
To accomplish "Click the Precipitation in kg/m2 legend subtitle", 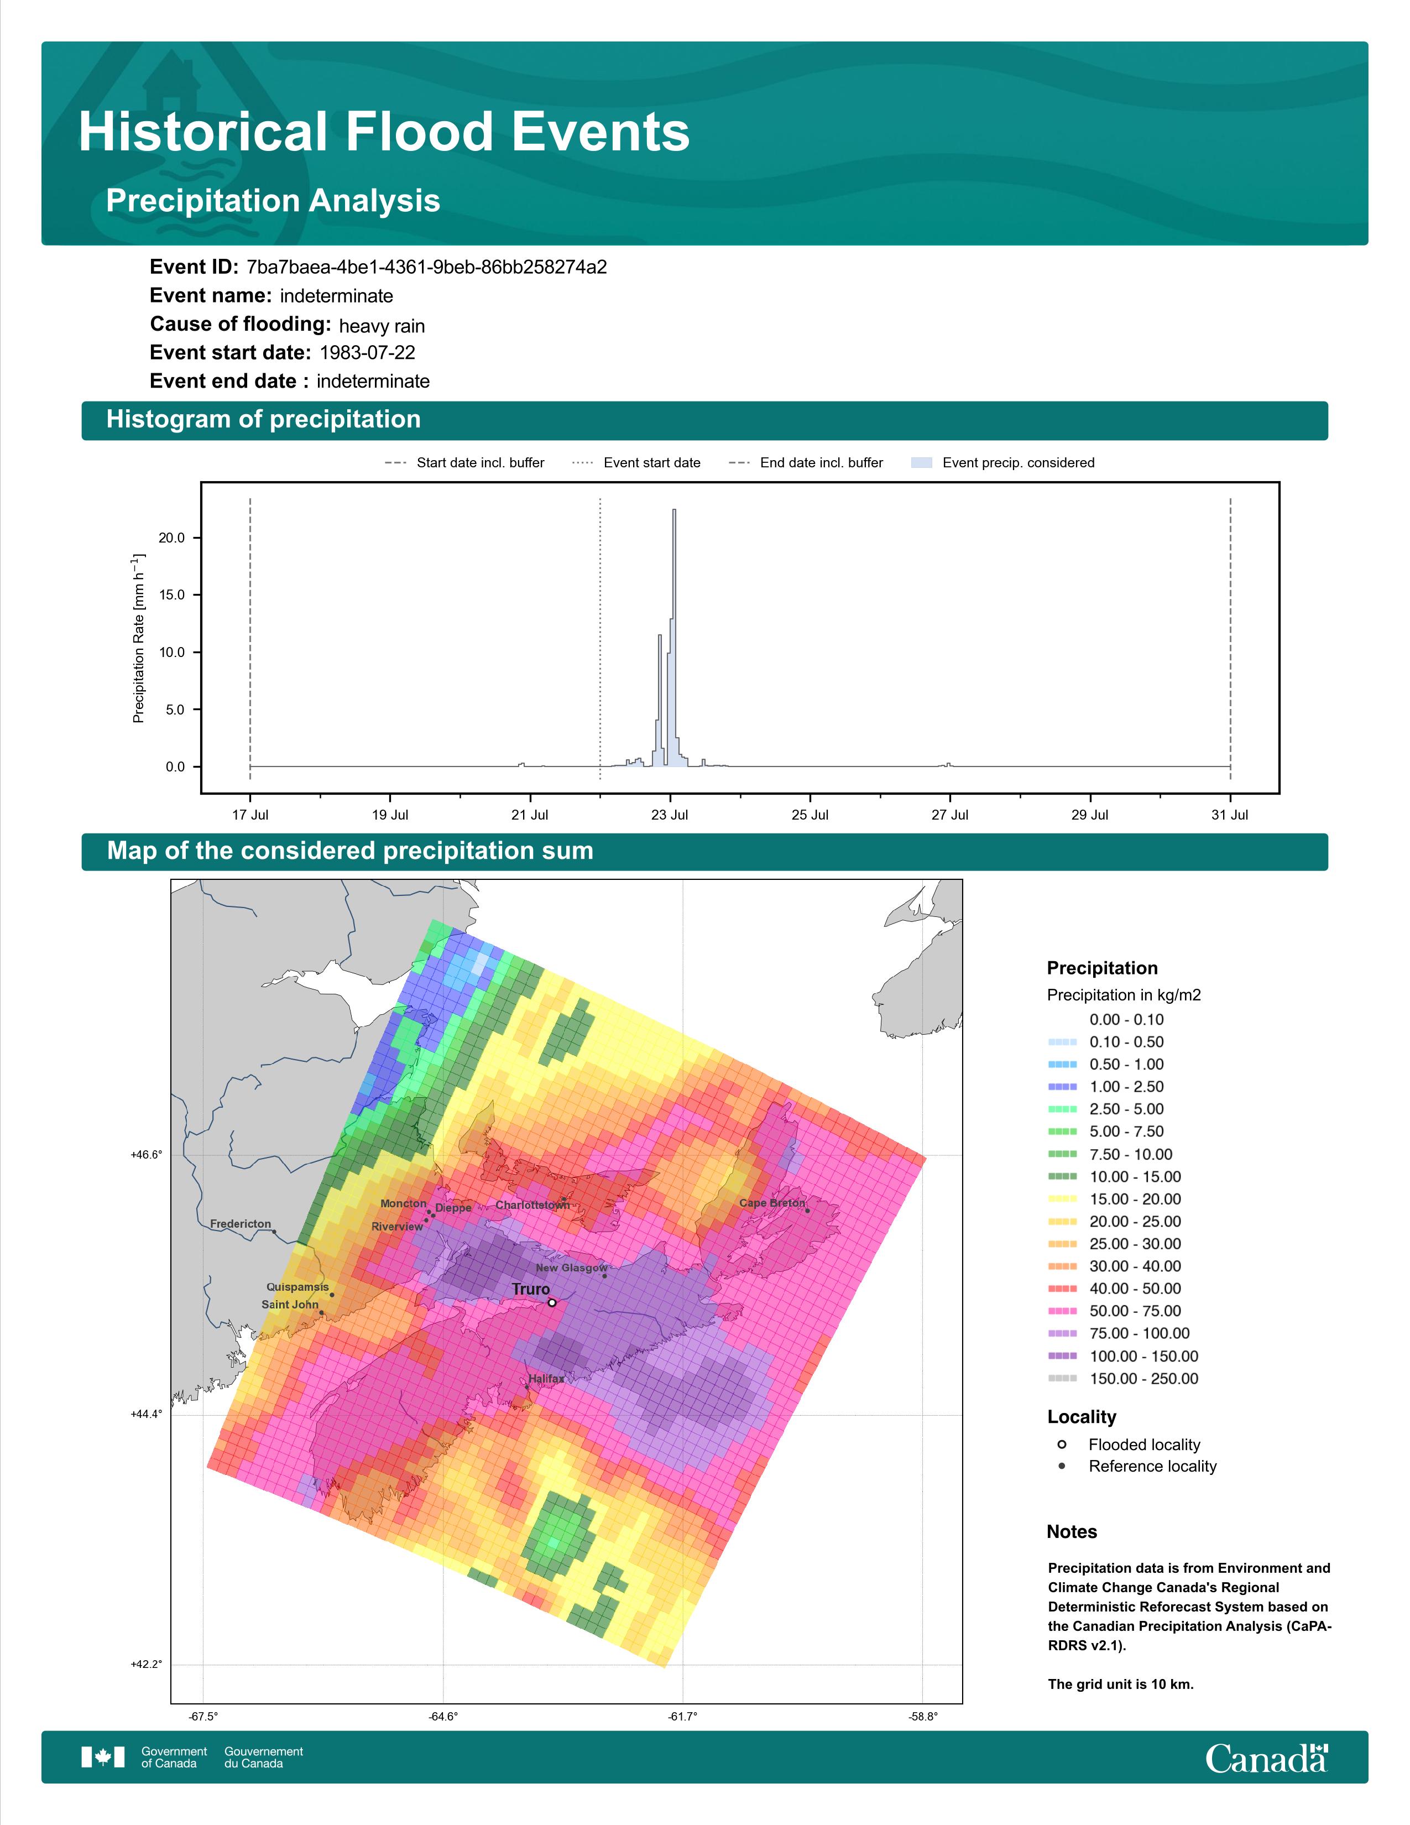I will tap(1124, 994).
